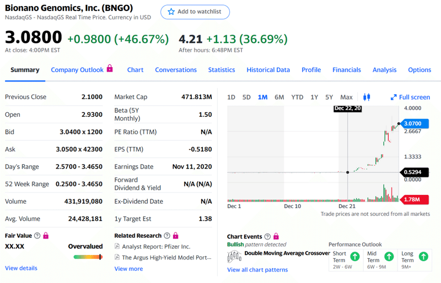
Task: Click the 1.78M volume label on chart
Action: (415, 199)
